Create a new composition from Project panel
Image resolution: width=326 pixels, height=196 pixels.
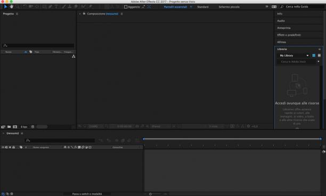click(15, 127)
